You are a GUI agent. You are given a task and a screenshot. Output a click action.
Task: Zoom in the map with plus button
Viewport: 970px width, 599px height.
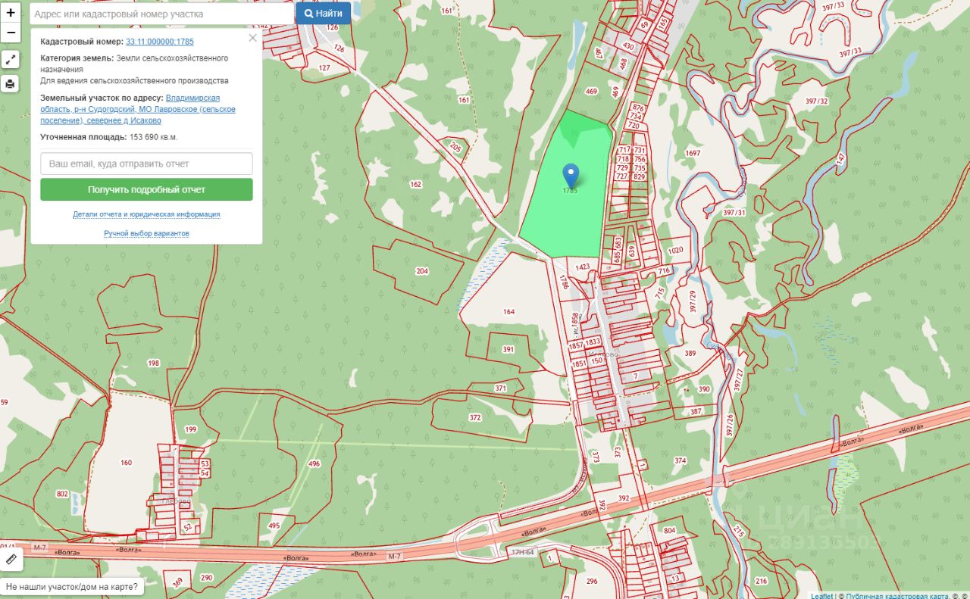tap(11, 13)
